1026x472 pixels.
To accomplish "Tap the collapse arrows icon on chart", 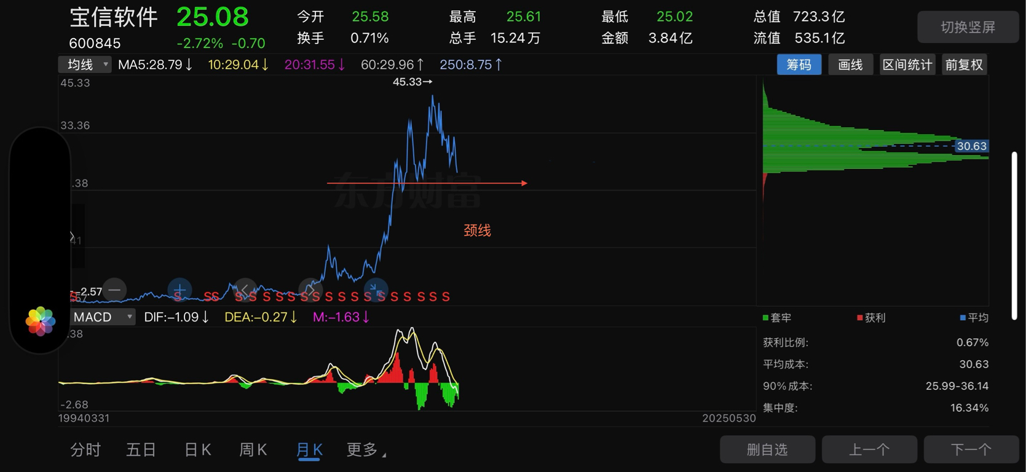I will click(376, 290).
